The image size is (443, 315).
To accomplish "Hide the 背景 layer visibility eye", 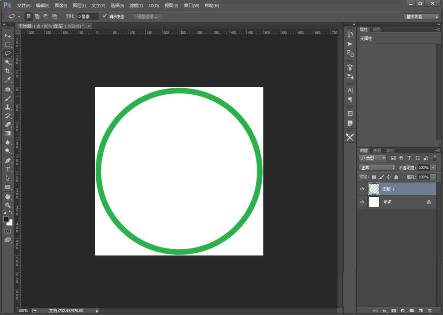I will coord(362,202).
